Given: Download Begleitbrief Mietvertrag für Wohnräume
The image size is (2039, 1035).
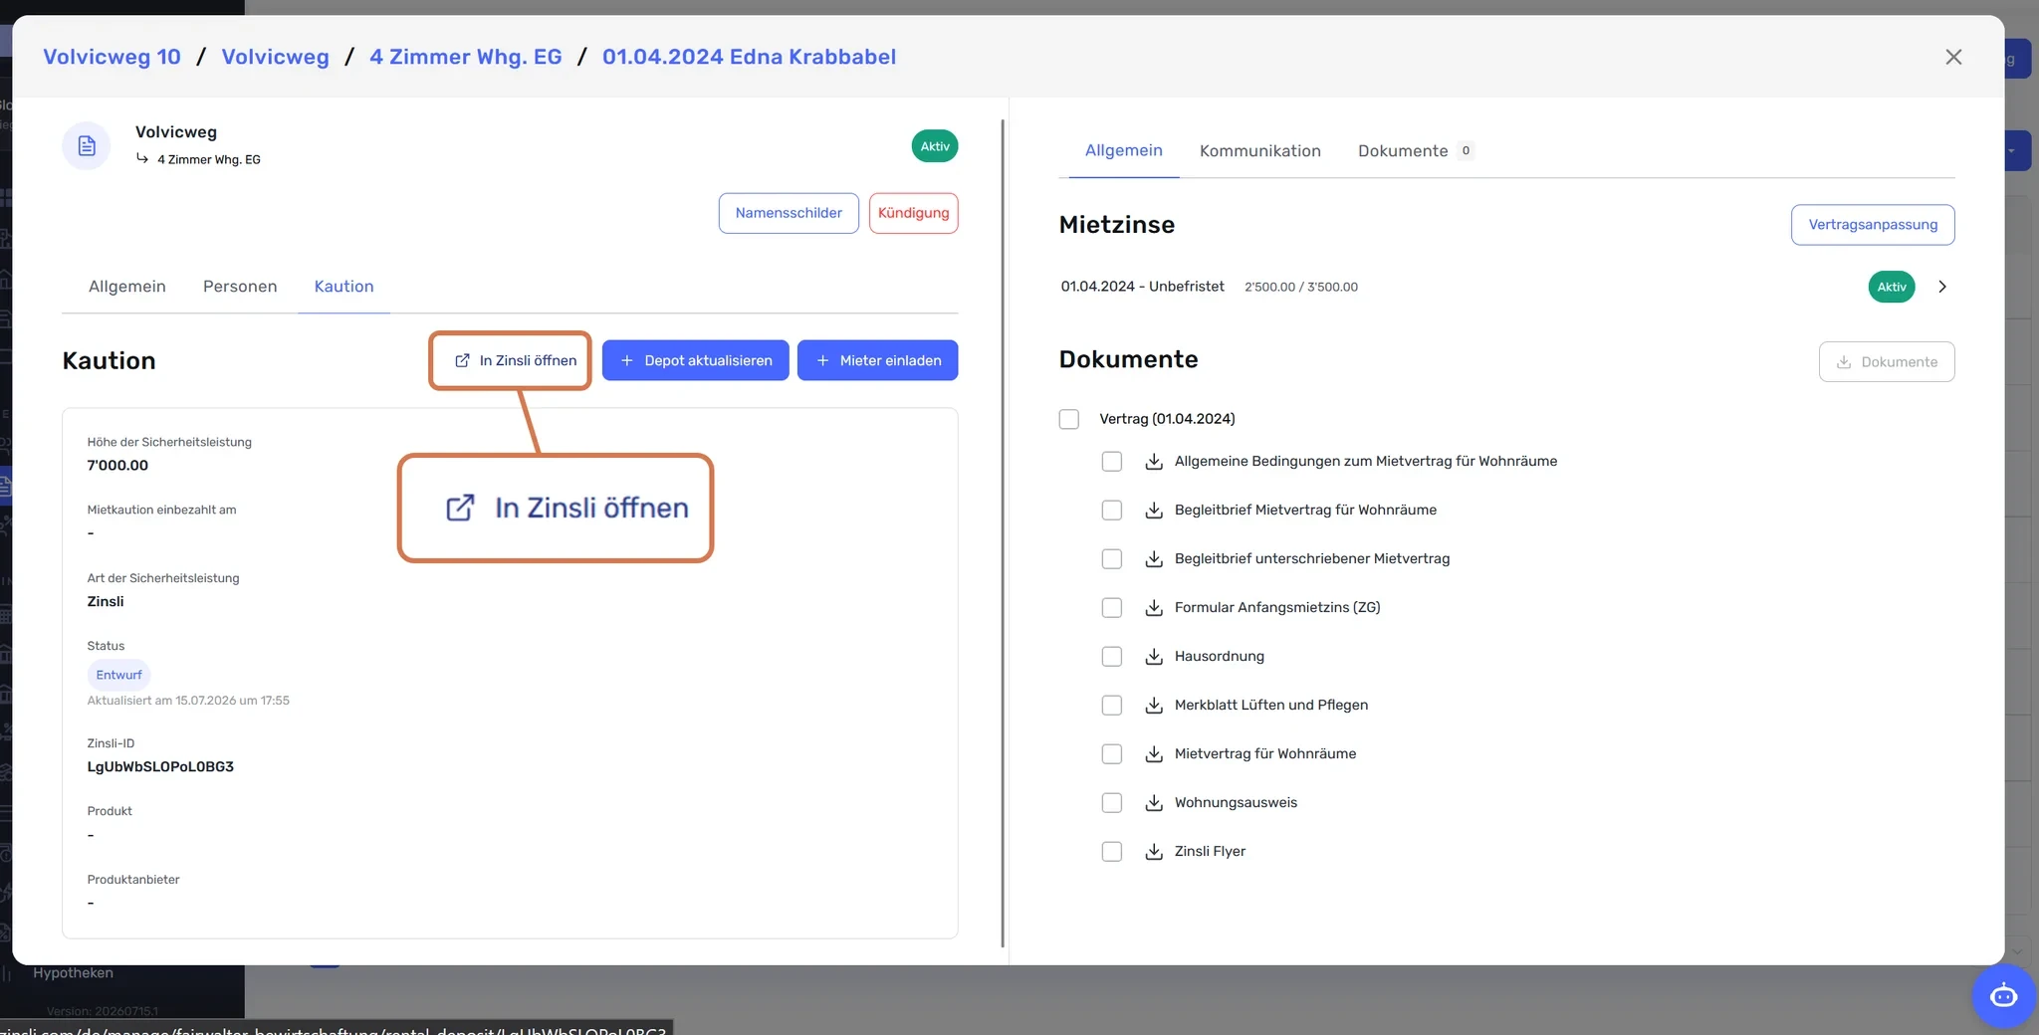Looking at the screenshot, I should pos(1154,511).
